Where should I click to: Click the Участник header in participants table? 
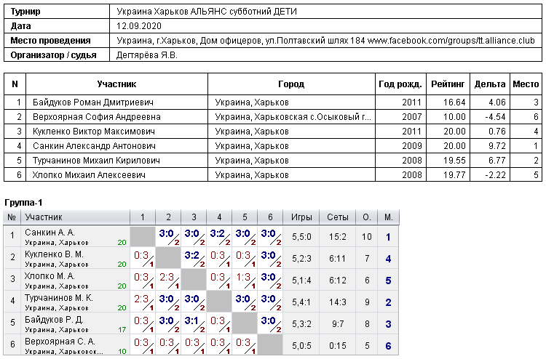point(116,84)
